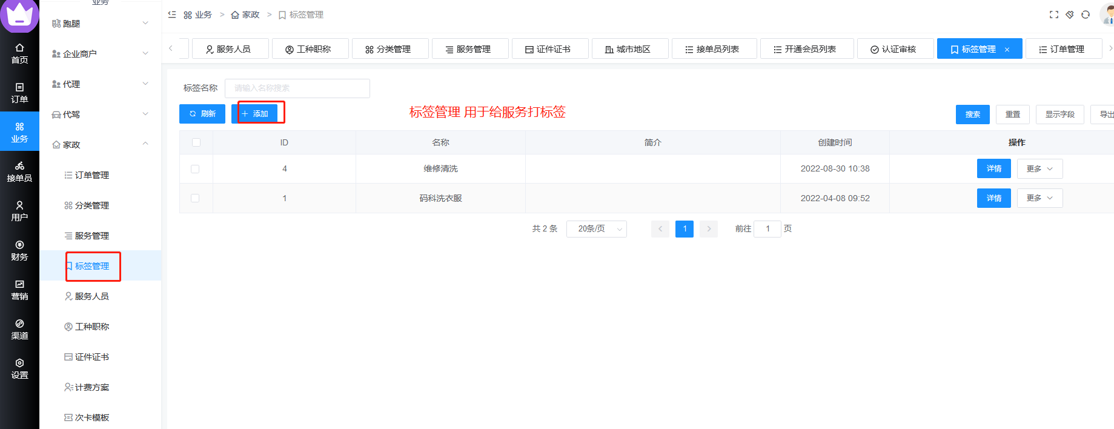The height and width of the screenshot is (429, 1114).
Task: Open 首页 home in left rail
Action: tap(19, 53)
